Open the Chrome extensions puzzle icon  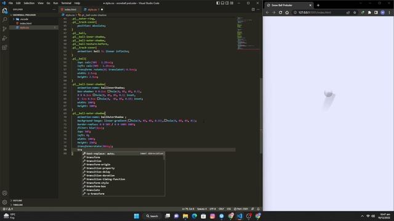[369, 12]
